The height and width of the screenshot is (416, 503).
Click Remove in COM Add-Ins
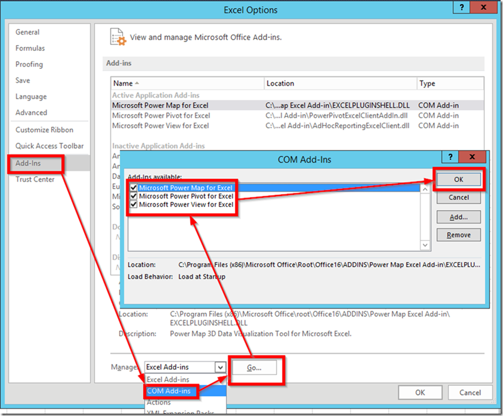(458, 235)
